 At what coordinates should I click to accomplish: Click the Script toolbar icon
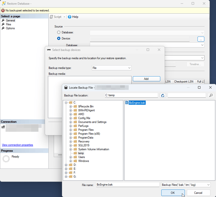pos(51,17)
